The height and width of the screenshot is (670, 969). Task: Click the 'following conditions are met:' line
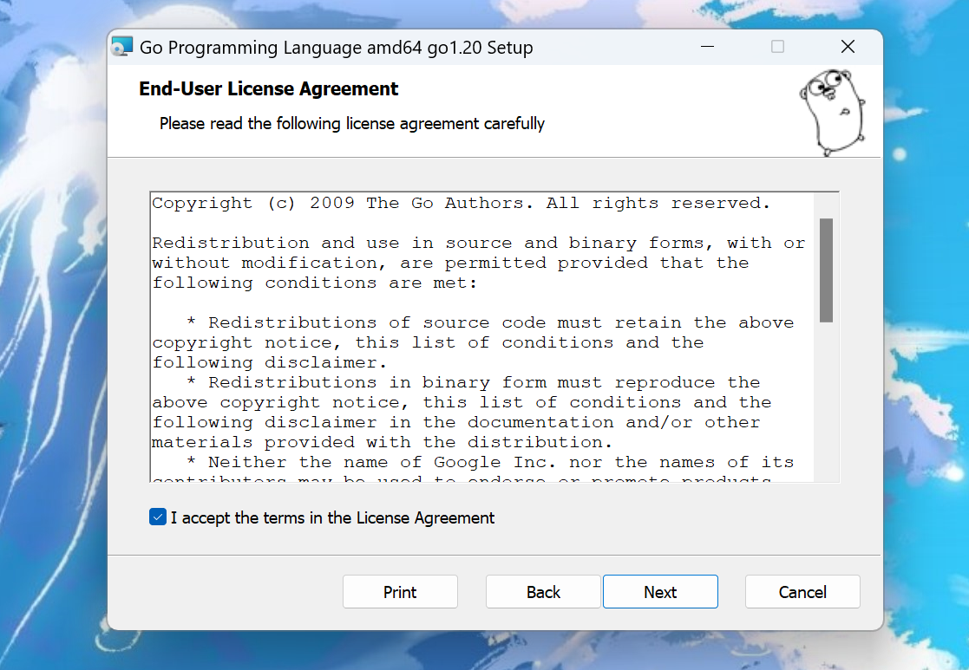(315, 283)
